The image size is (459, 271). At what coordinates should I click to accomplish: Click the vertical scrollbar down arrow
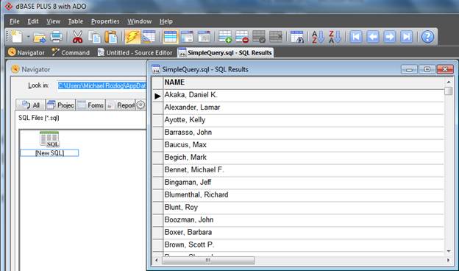pos(449,251)
